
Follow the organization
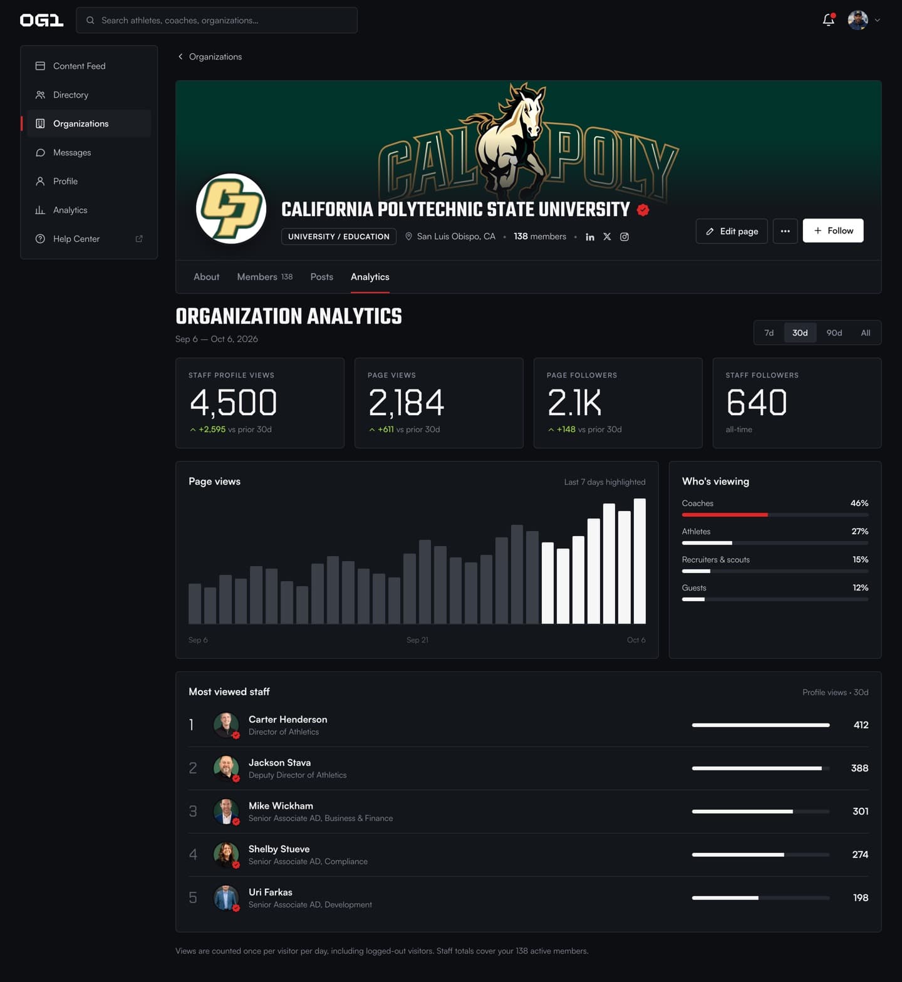point(833,230)
